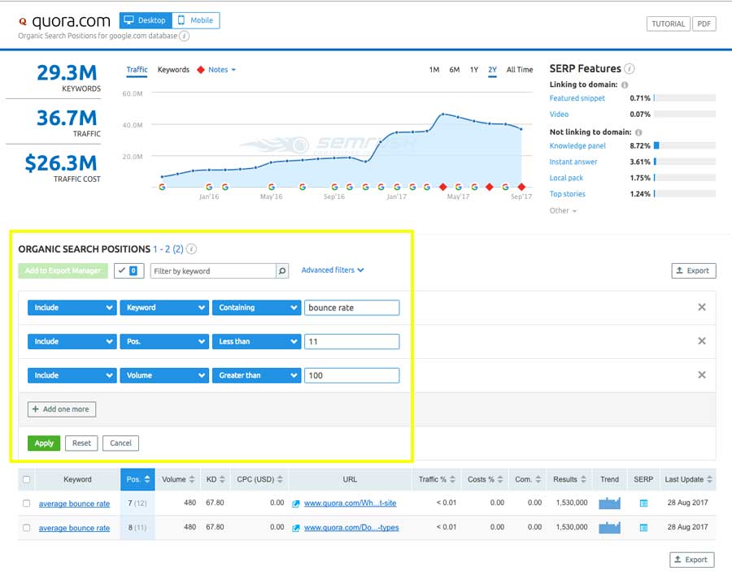Check the position 7 average bounce rate row
This screenshot has width=732, height=575.
27,504
